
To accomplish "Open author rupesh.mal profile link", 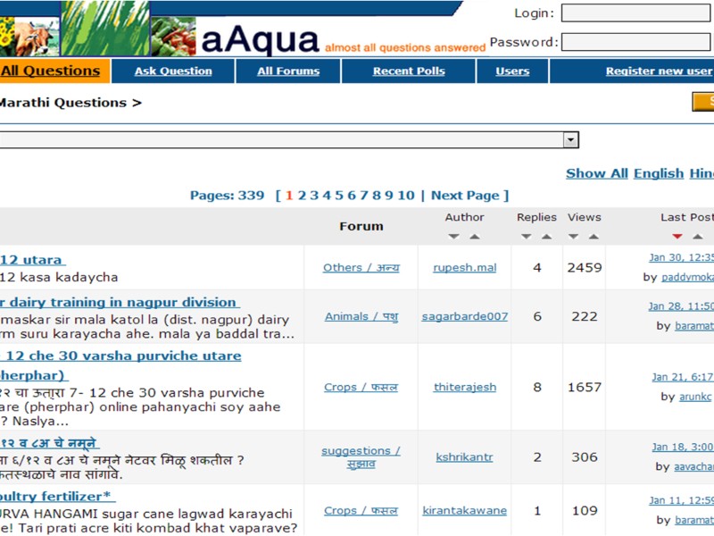I will pyautogui.click(x=464, y=267).
